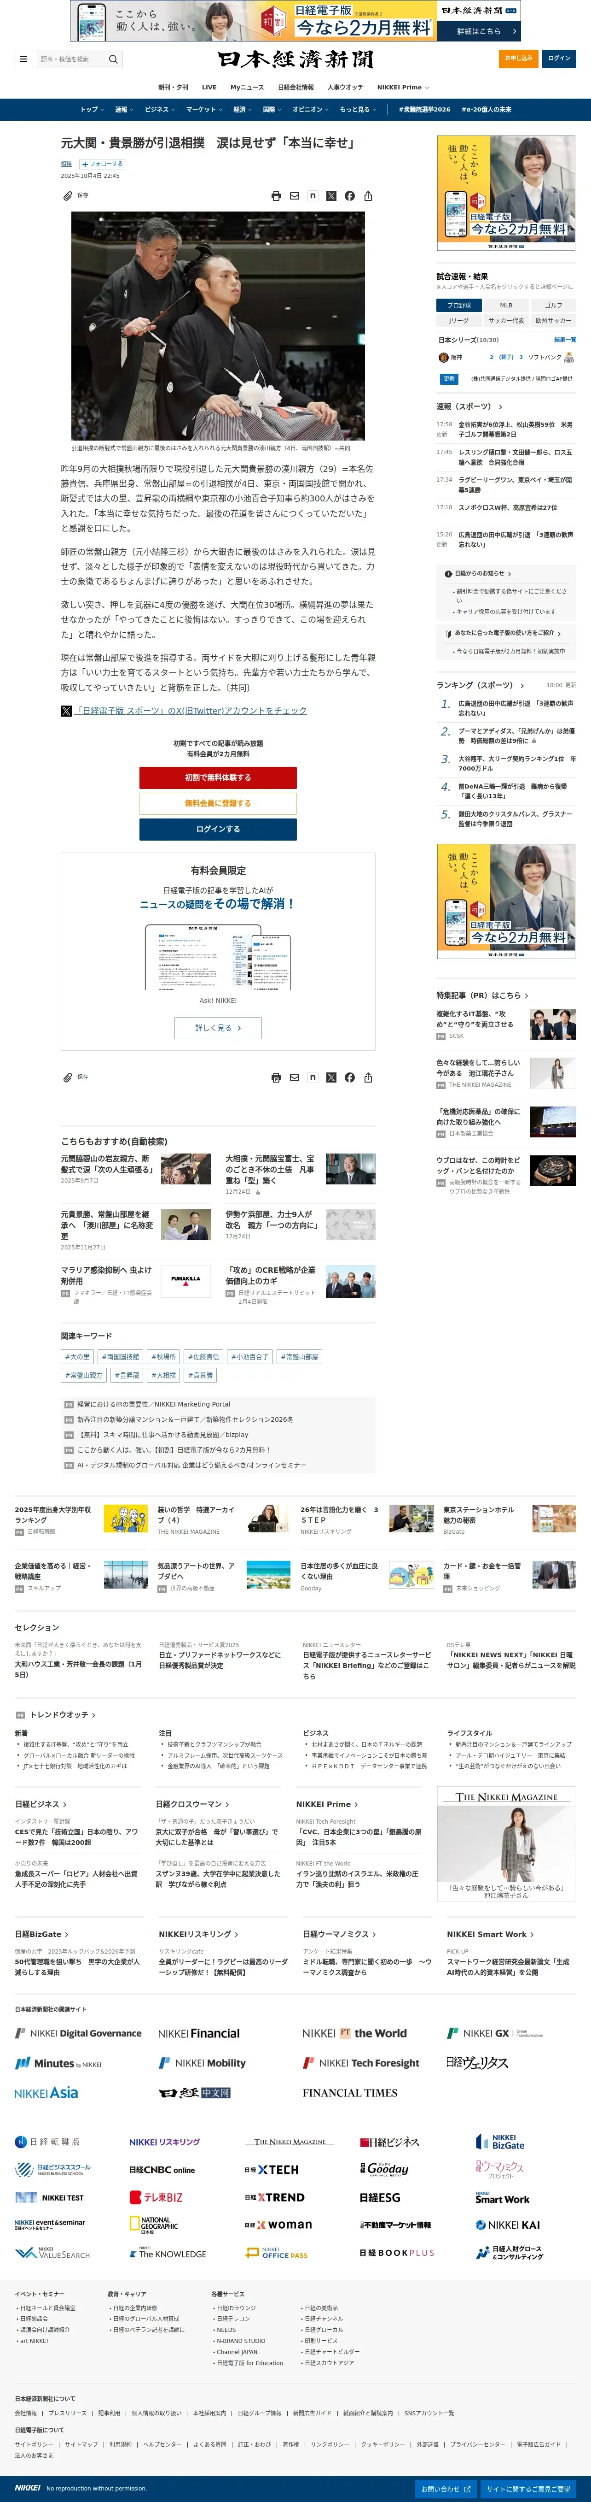Toggle the フォローする button for 相撲

(x=102, y=164)
